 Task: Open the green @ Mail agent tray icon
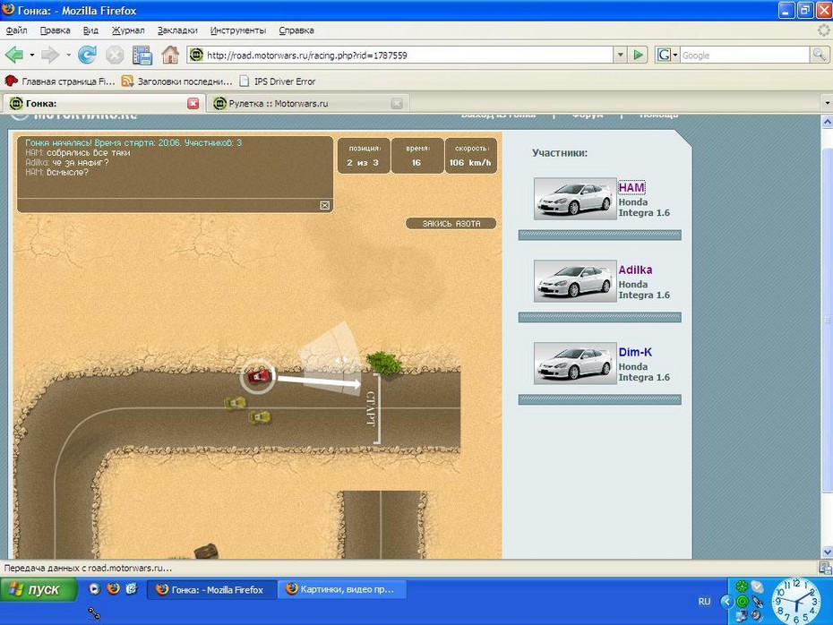[743, 602]
